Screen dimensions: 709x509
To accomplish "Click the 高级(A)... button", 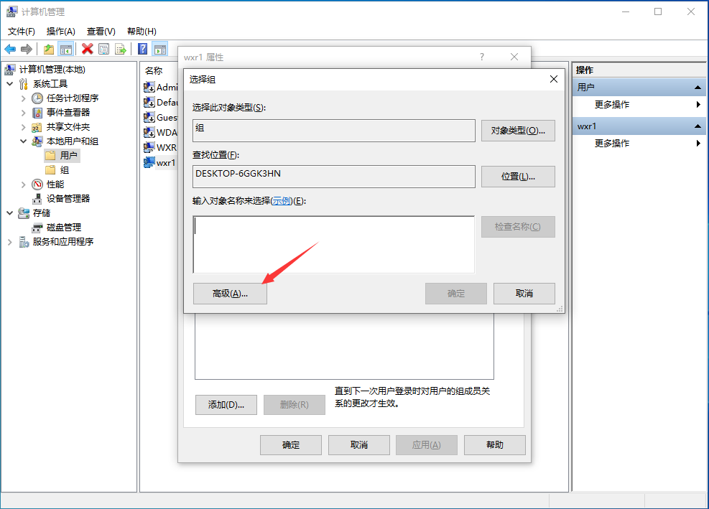I will tap(230, 294).
